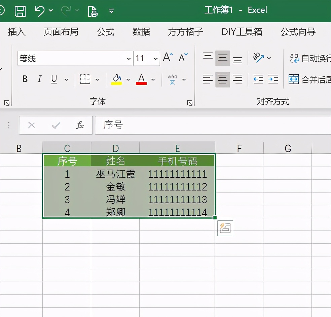Click the 自动换行 wrap text button
The image size is (331, 317).
tap(310, 58)
